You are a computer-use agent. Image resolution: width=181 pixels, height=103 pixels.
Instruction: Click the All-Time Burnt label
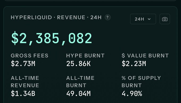pyautogui.click(x=80, y=82)
